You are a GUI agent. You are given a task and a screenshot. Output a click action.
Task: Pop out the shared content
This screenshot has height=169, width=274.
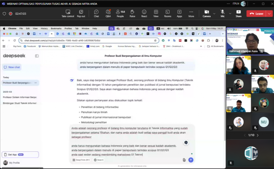tap(81, 13)
